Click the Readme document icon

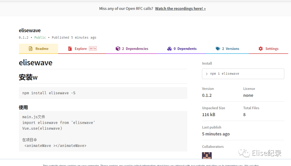coord(31,49)
